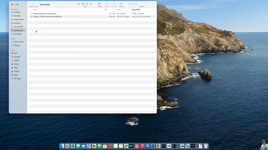
Task: Open Notes from the Dock
Action: (121, 146)
